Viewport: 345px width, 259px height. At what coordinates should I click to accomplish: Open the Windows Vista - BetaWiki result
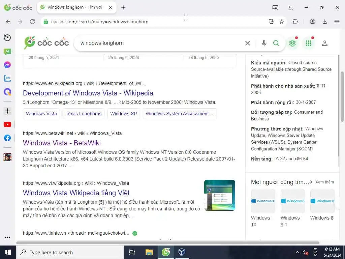click(62, 143)
